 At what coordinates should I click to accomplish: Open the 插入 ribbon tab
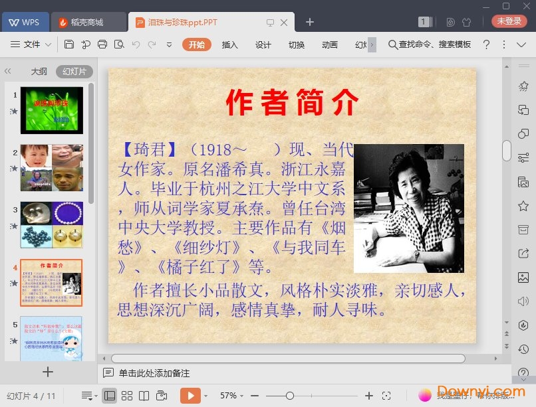pyautogui.click(x=229, y=44)
